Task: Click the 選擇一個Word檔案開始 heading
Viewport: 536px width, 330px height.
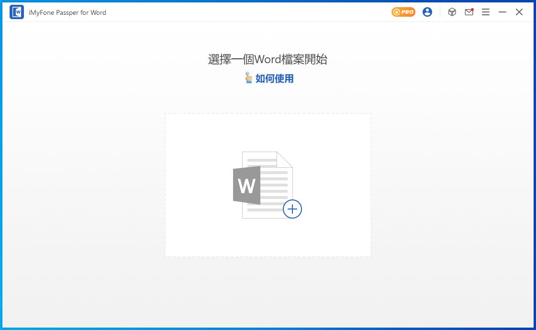Action: [268, 59]
